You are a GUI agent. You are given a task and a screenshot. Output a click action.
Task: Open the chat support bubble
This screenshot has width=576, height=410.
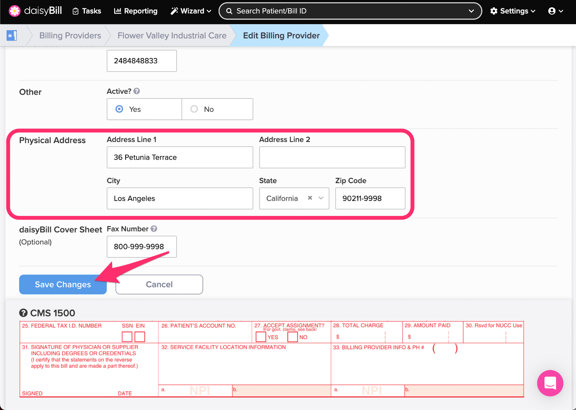(550, 383)
